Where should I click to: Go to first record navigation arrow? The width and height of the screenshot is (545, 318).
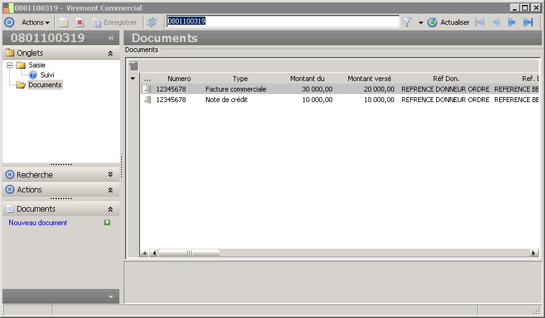point(480,22)
